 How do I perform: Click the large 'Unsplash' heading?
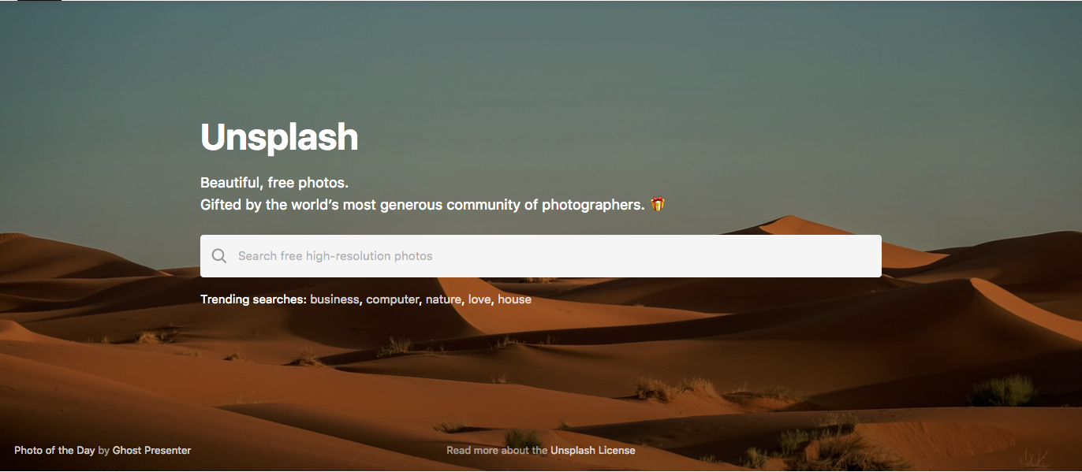[x=279, y=137]
